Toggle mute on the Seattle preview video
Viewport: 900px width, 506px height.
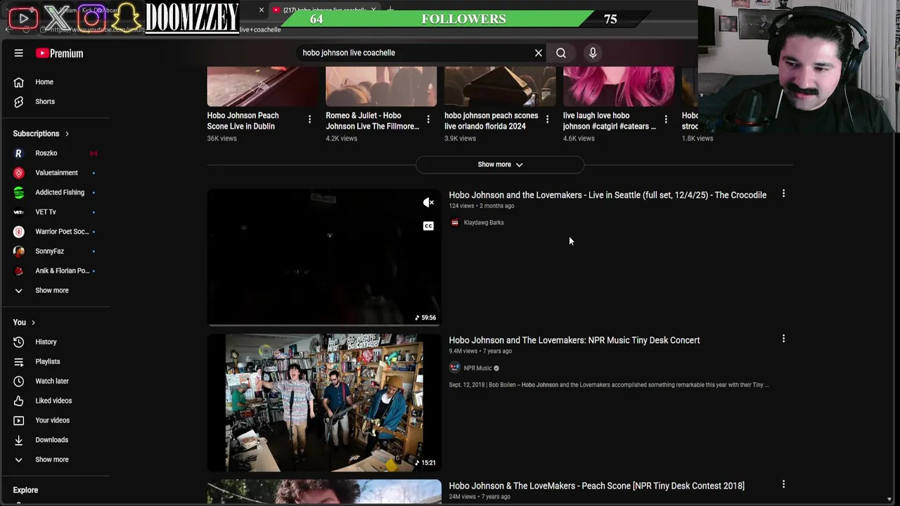coord(428,202)
